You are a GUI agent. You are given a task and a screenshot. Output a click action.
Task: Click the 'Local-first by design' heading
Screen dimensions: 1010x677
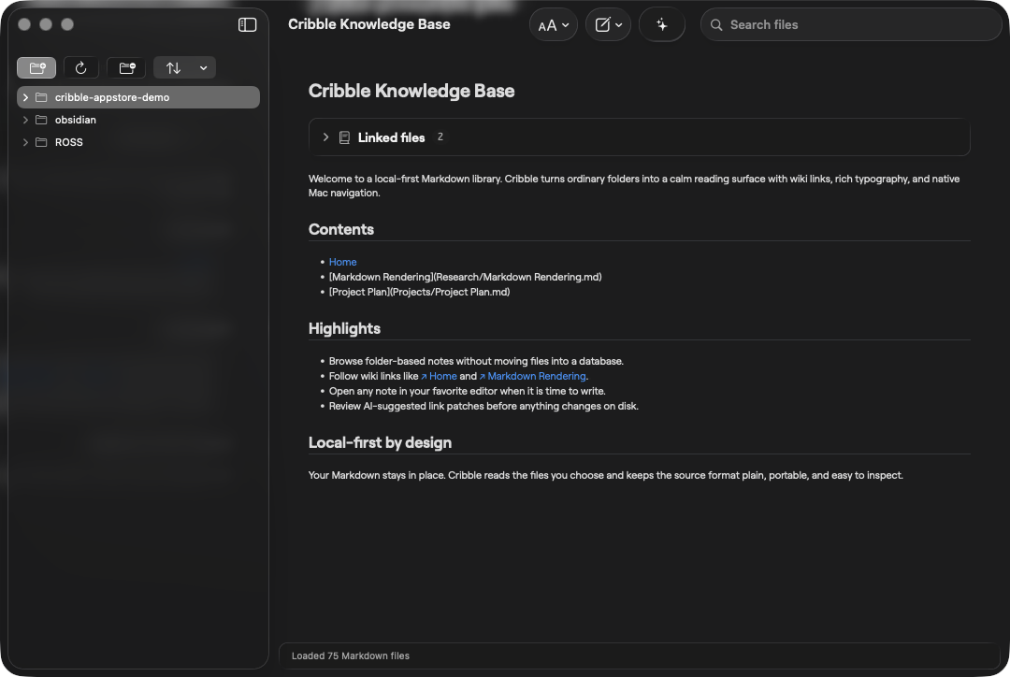tap(380, 442)
